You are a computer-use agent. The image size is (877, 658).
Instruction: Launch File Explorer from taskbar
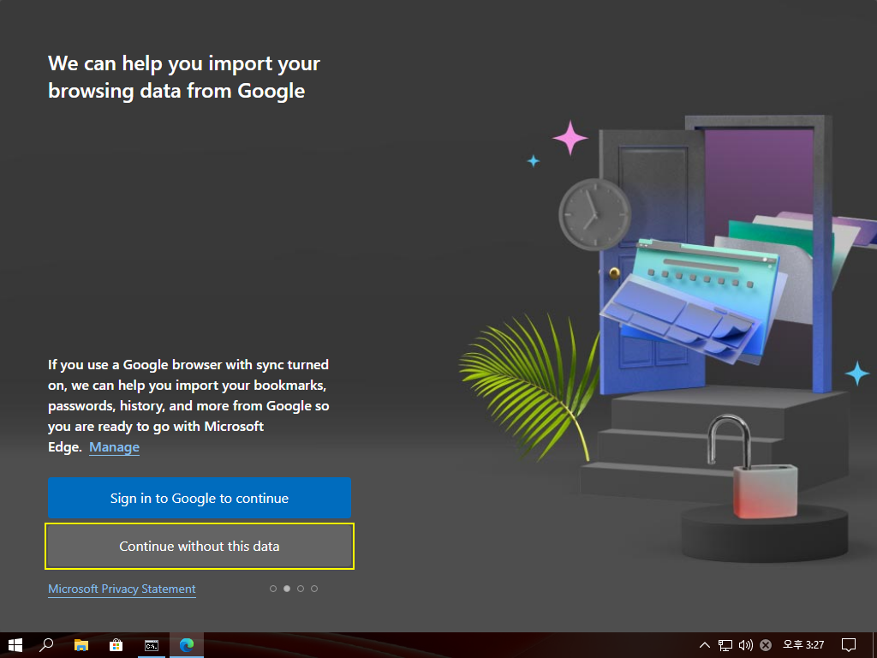(81, 645)
